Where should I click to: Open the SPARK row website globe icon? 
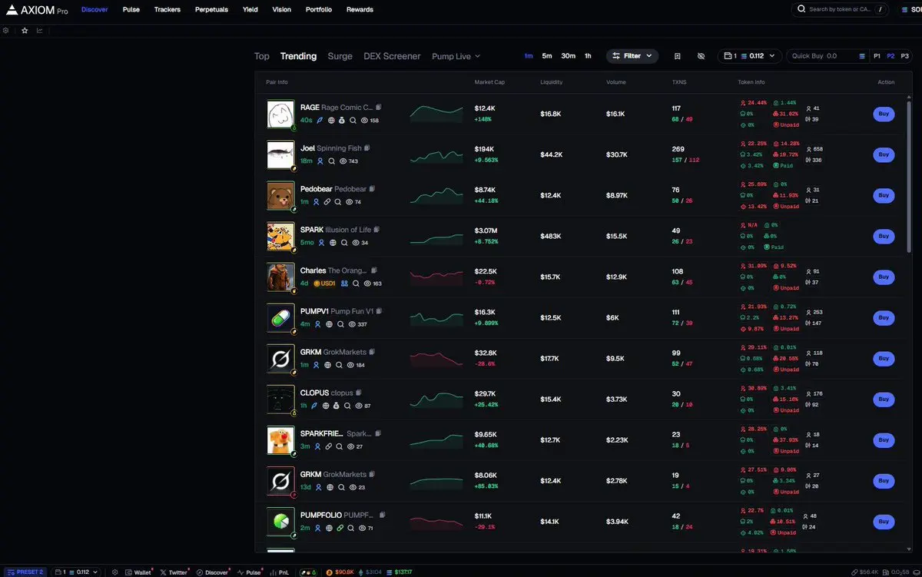coord(333,243)
